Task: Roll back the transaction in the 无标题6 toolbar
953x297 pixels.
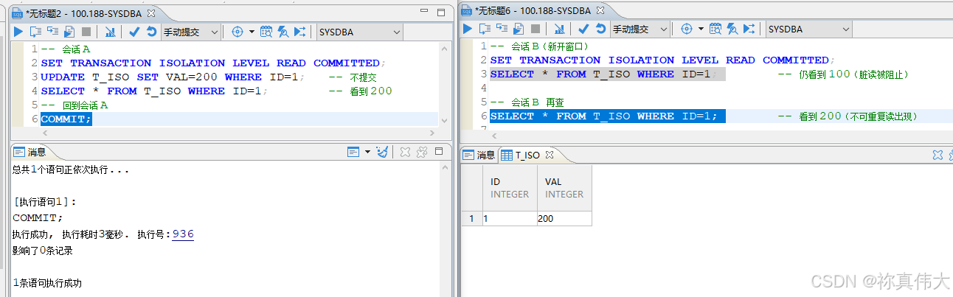Action: tap(600, 29)
